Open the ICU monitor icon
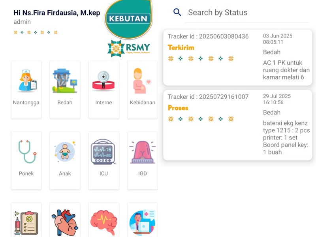Viewport: 316px width, 237px height. [103, 152]
